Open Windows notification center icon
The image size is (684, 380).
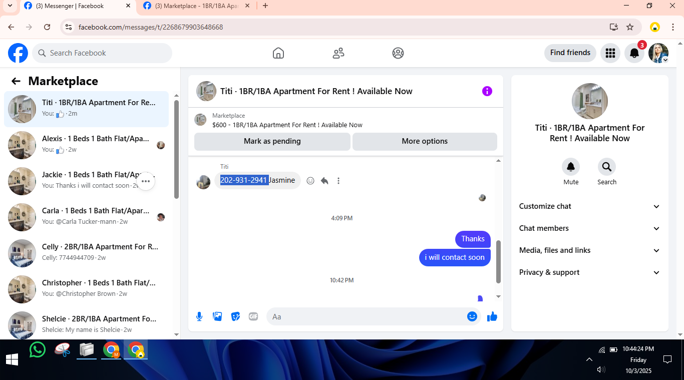coord(667,359)
